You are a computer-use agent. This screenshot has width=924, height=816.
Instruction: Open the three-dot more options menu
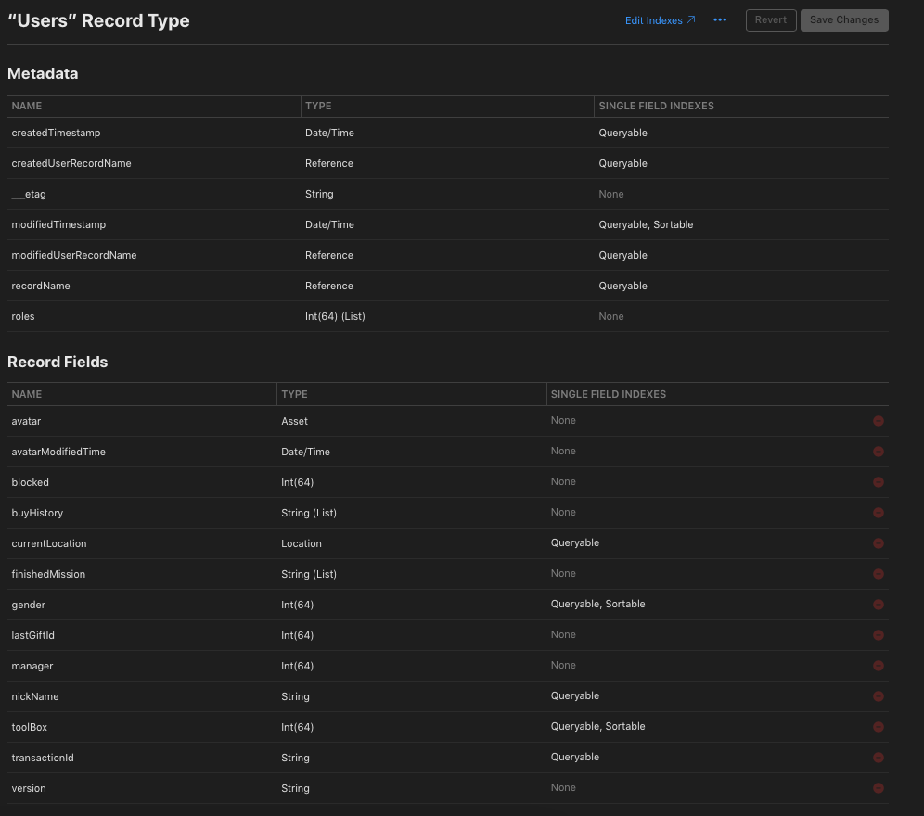(x=720, y=20)
